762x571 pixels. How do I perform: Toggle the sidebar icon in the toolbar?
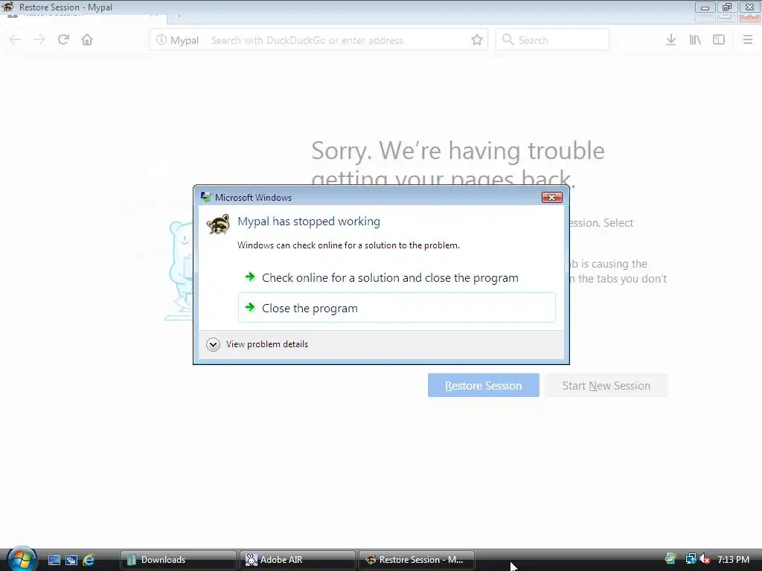click(719, 40)
